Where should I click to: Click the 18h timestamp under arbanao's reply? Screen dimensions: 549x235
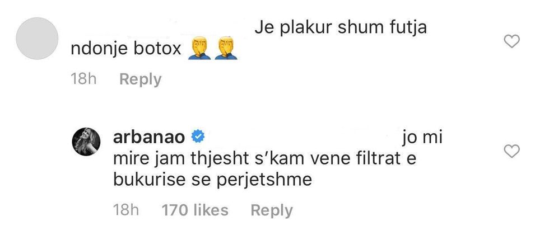(x=126, y=210)
